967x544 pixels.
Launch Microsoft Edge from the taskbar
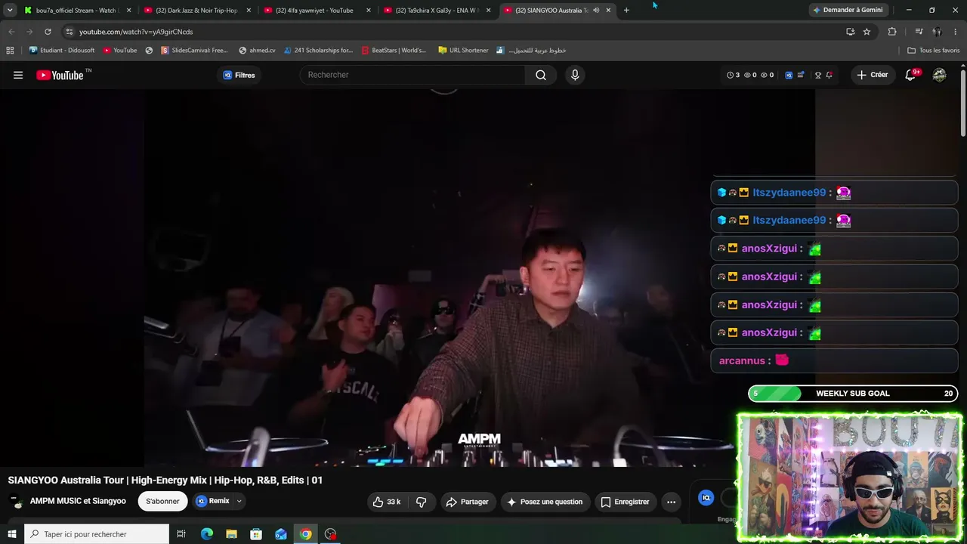tap(207, 534)
